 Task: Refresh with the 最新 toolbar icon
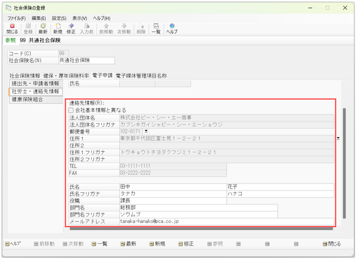tap(43, 29)
